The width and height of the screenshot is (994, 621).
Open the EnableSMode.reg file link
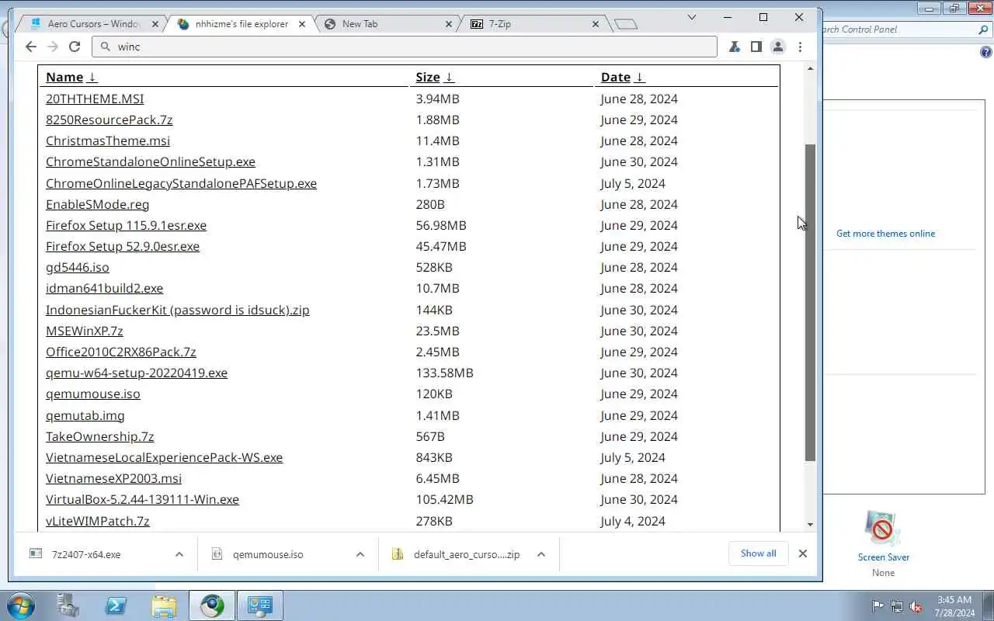point(97,204)
